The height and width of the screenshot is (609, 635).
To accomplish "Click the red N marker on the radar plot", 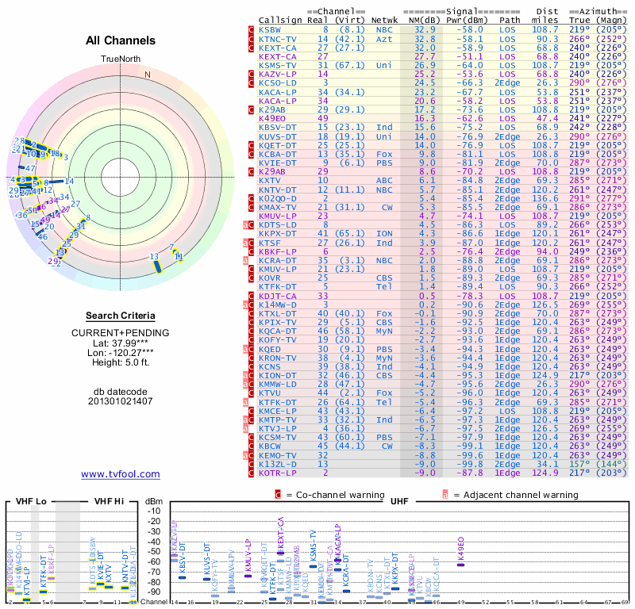I will coord(147,75).
